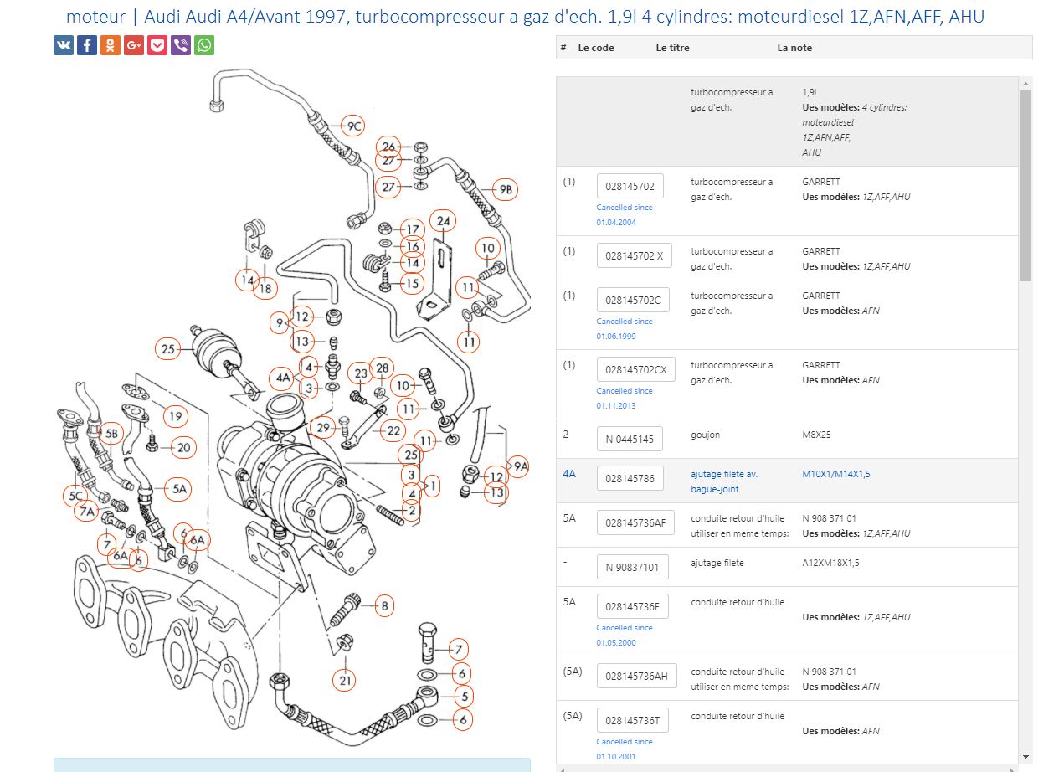1064x772 pixels.
Task: Click the 4A position link in table
Action: 569,474
